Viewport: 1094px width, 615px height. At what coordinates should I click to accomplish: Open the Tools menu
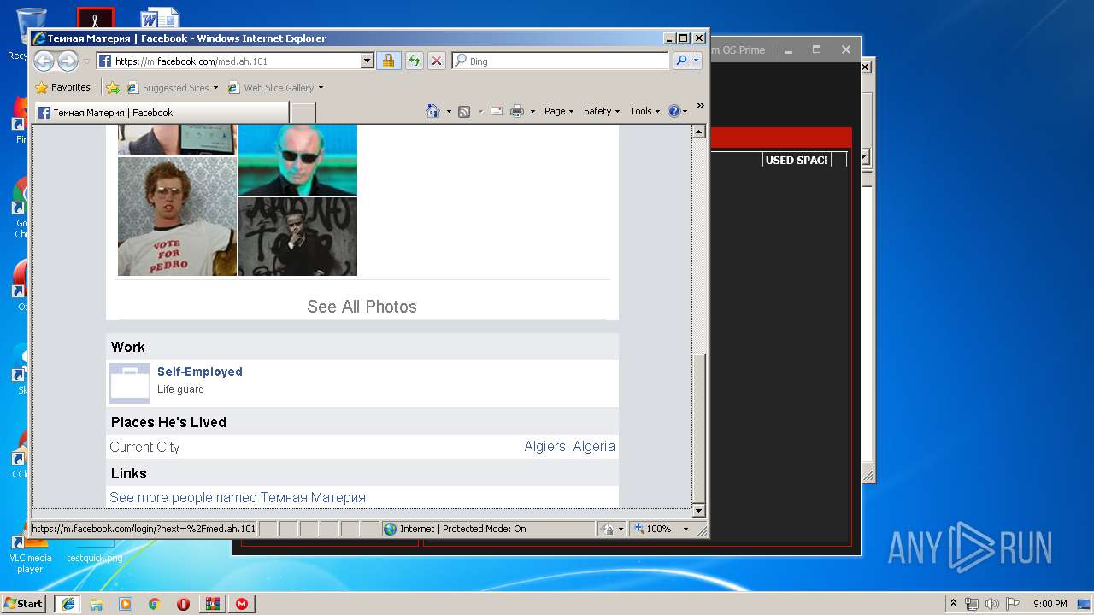[645, 111]
